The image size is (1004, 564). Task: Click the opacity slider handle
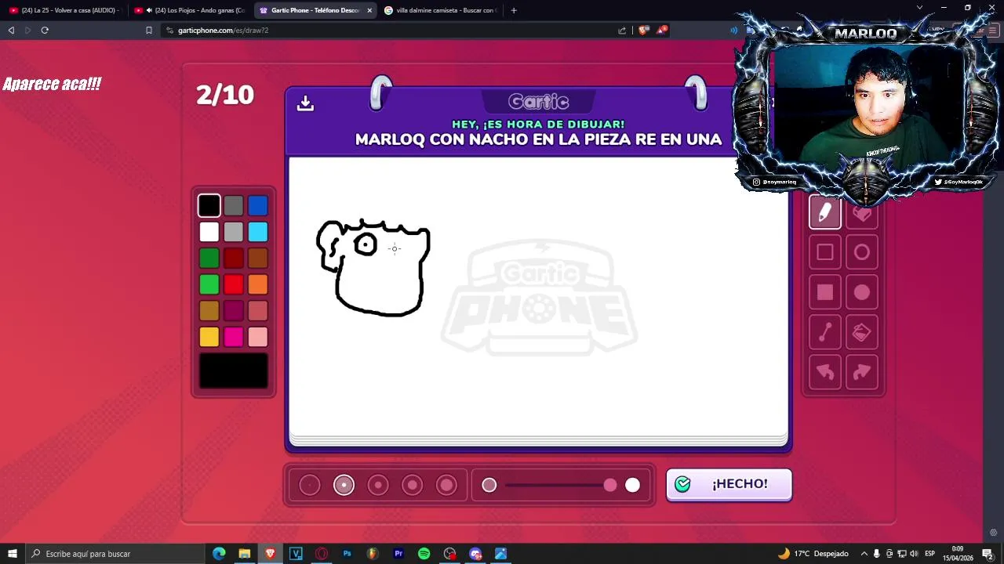point(610,486)
